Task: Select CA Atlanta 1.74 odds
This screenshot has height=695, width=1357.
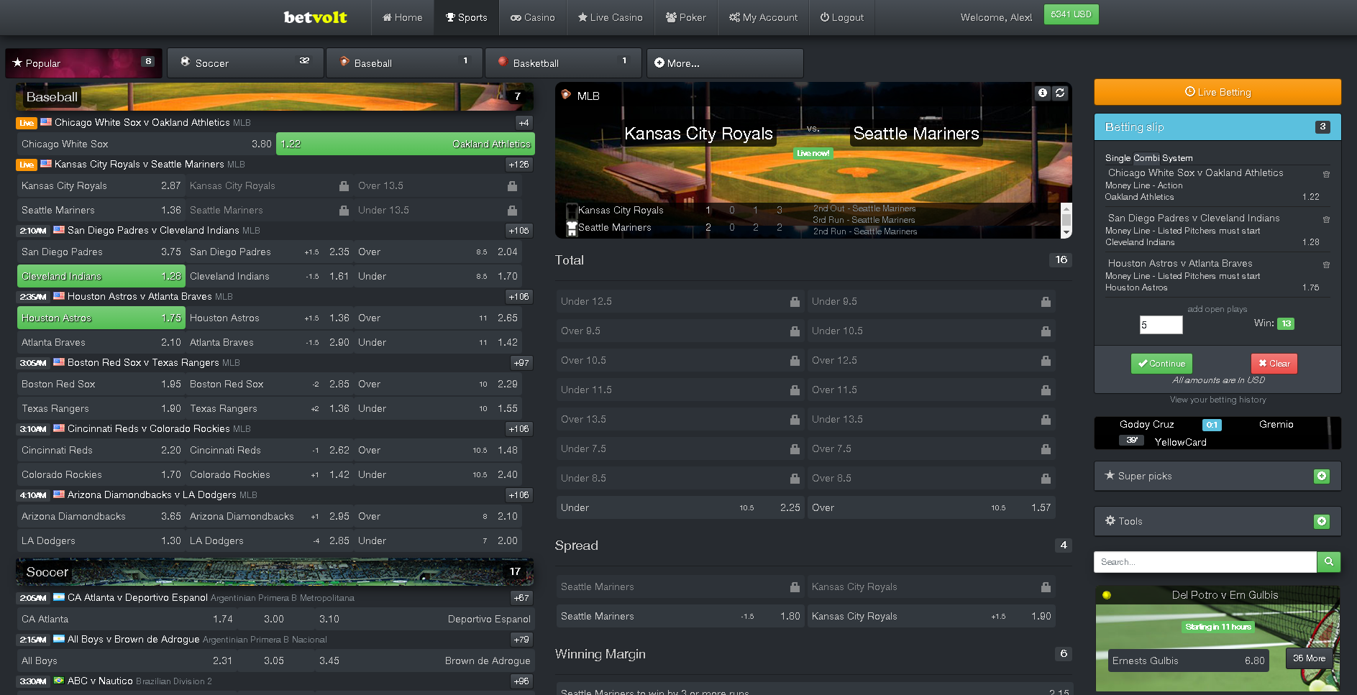Action: 127,619
